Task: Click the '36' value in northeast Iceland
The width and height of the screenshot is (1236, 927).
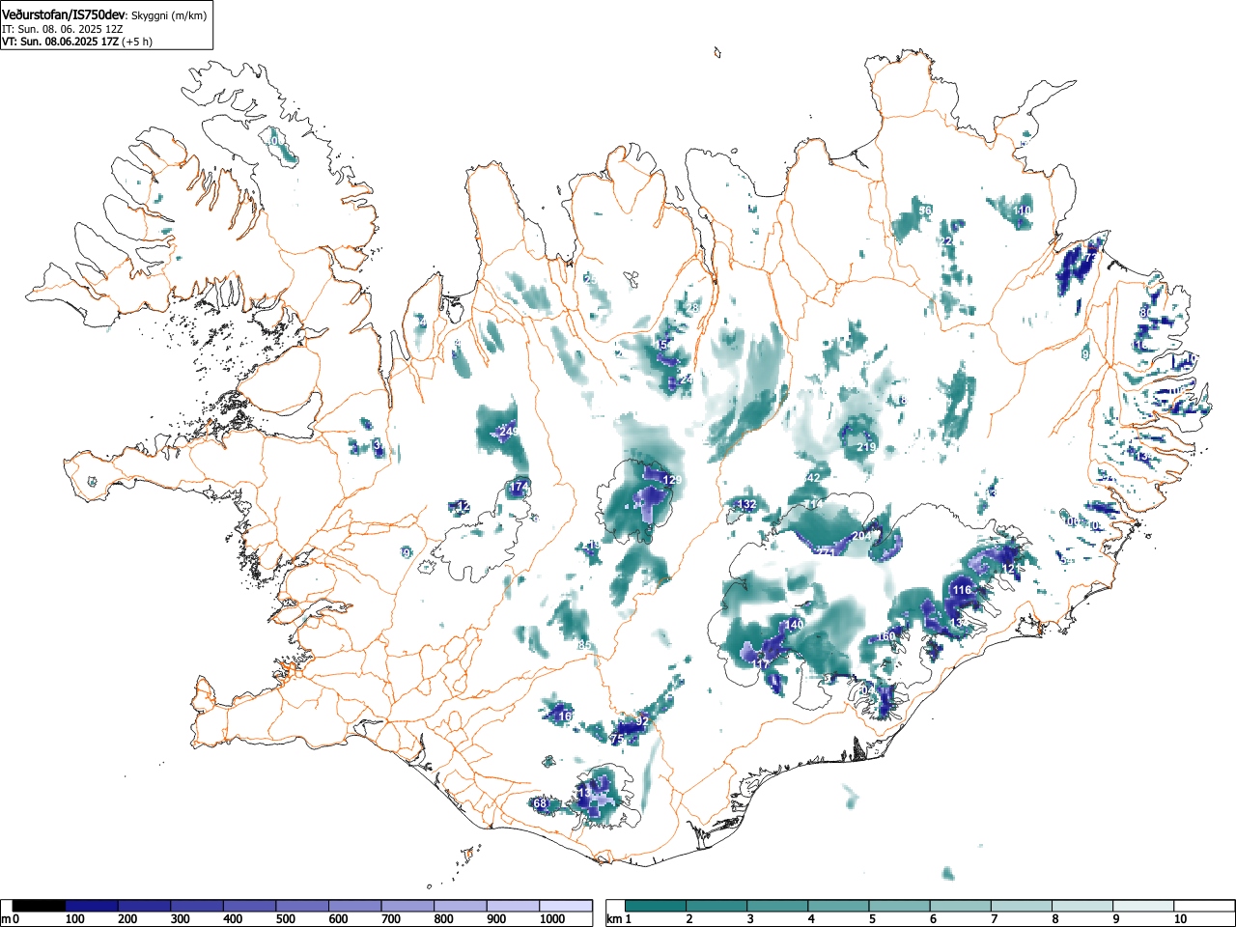Action: point(925,211)
